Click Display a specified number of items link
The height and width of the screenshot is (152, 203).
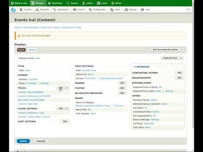click(93, 106)
